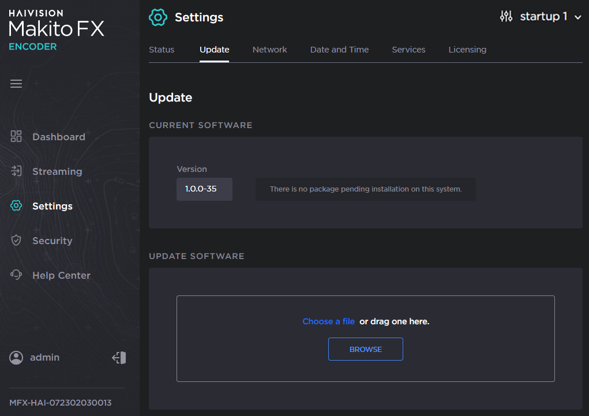Click the Dashboard grid icon in sidebar
The image size is (589, 416).
[x=16, y=137]
